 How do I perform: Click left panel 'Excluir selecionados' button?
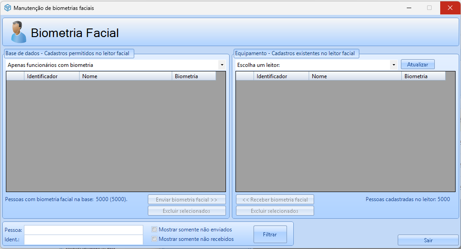pyautogui.click(x=187, y=211)
